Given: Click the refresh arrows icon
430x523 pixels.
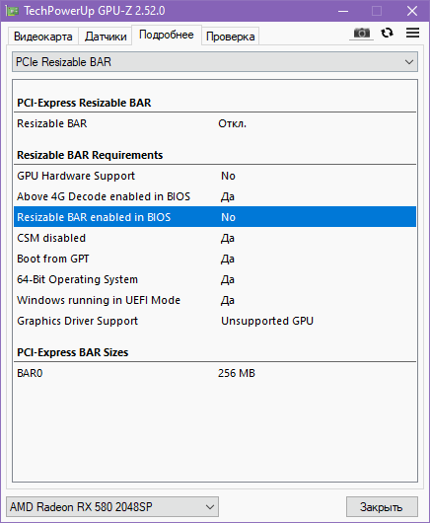Looking at the screenshot, I should 388,33.
